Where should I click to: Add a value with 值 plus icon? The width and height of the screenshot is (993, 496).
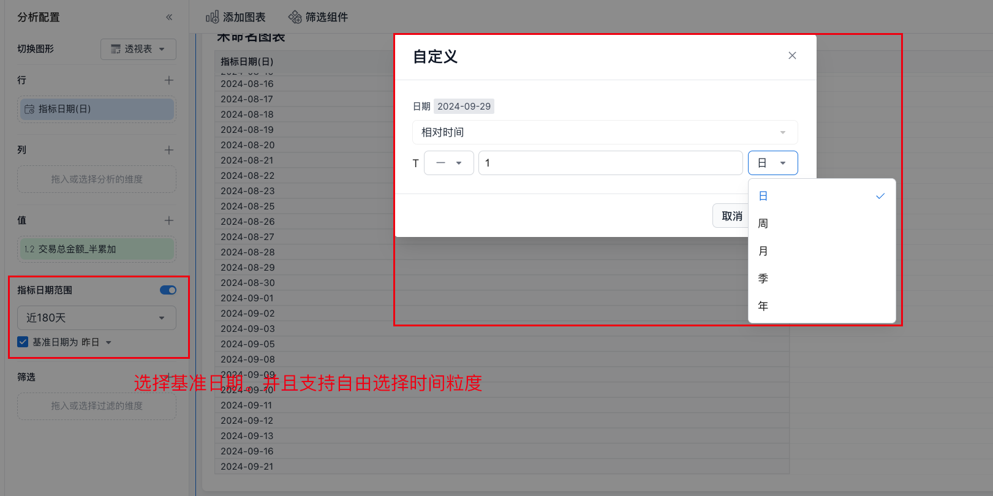[169, 220]
